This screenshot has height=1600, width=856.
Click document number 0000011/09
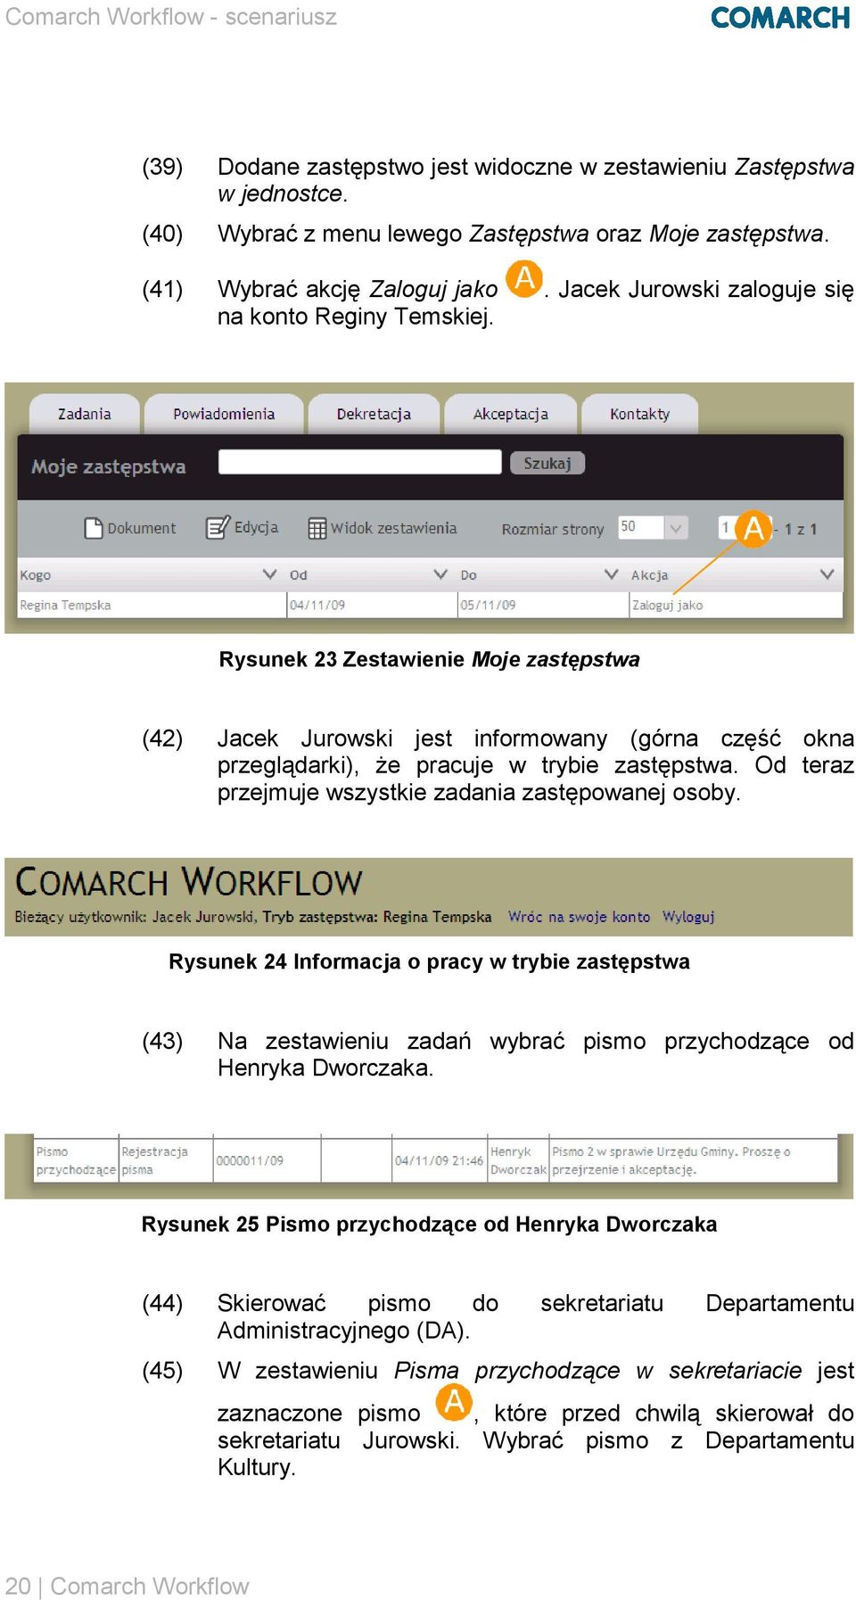[250, 1160]
